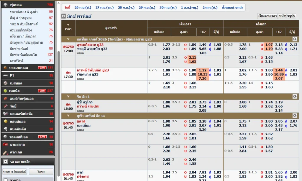
Task: Click team name อุซเบกิสถาน ยู23
Action: 90,45
